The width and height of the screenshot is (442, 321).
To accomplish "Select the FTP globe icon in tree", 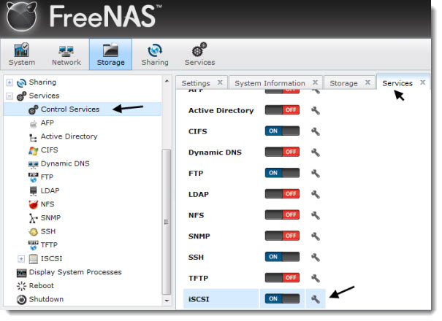I will coord(34,178).
